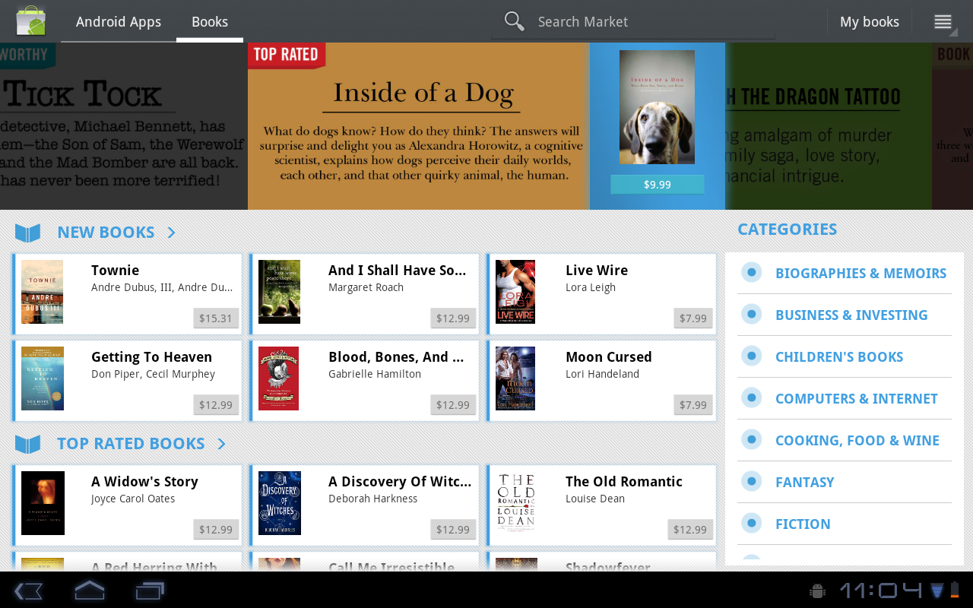Click the book icon beside TOP RATED BOOKS
The width and height of the screenshot is (973, 608).
pos(27,443)
